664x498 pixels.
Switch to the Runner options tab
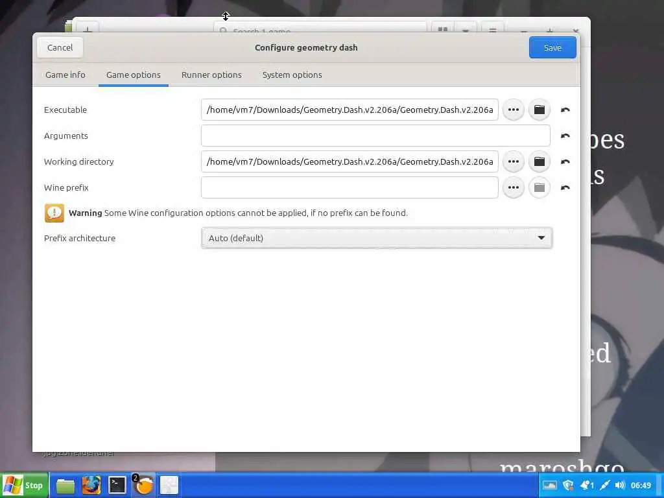(211, 75)
